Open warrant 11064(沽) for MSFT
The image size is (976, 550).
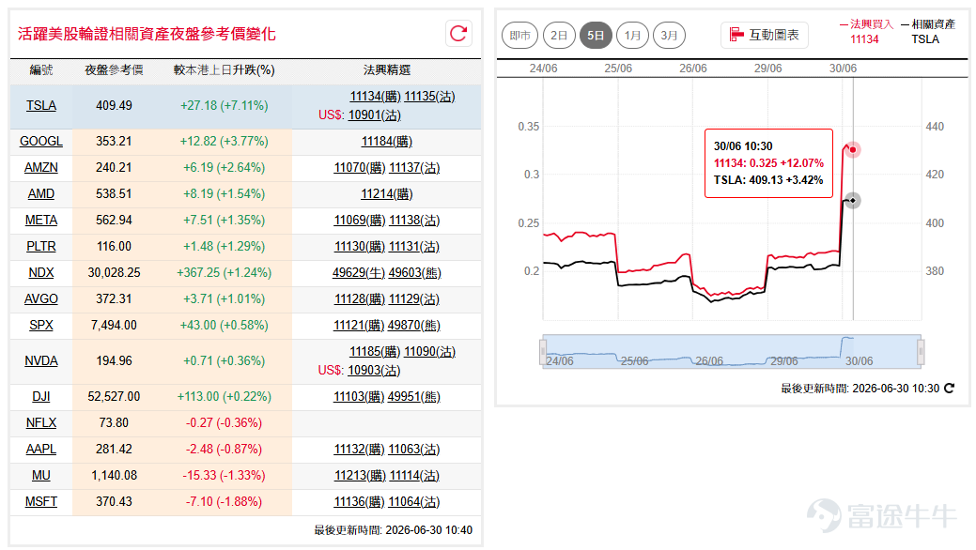click(x=414, y=501)
